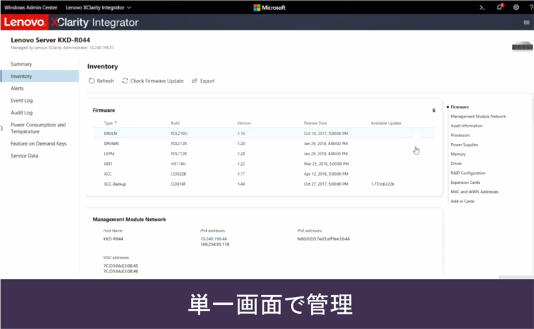Click the horizontal scrollbar at bottom right
Image resolution: width=534 pixels, height=329 pixels.
pos(516,277)
